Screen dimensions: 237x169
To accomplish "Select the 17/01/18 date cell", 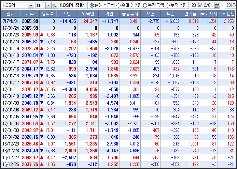I will 11,55.
